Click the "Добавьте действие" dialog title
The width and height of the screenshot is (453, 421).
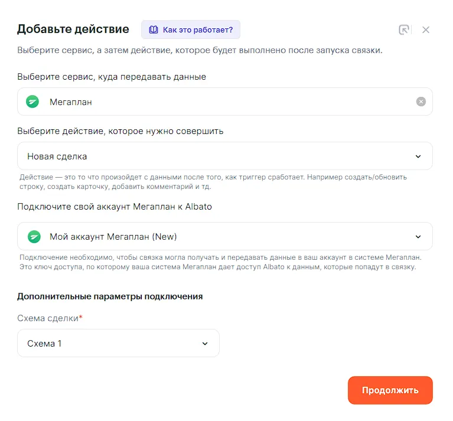pyautogui.click(x=73, y=29)
